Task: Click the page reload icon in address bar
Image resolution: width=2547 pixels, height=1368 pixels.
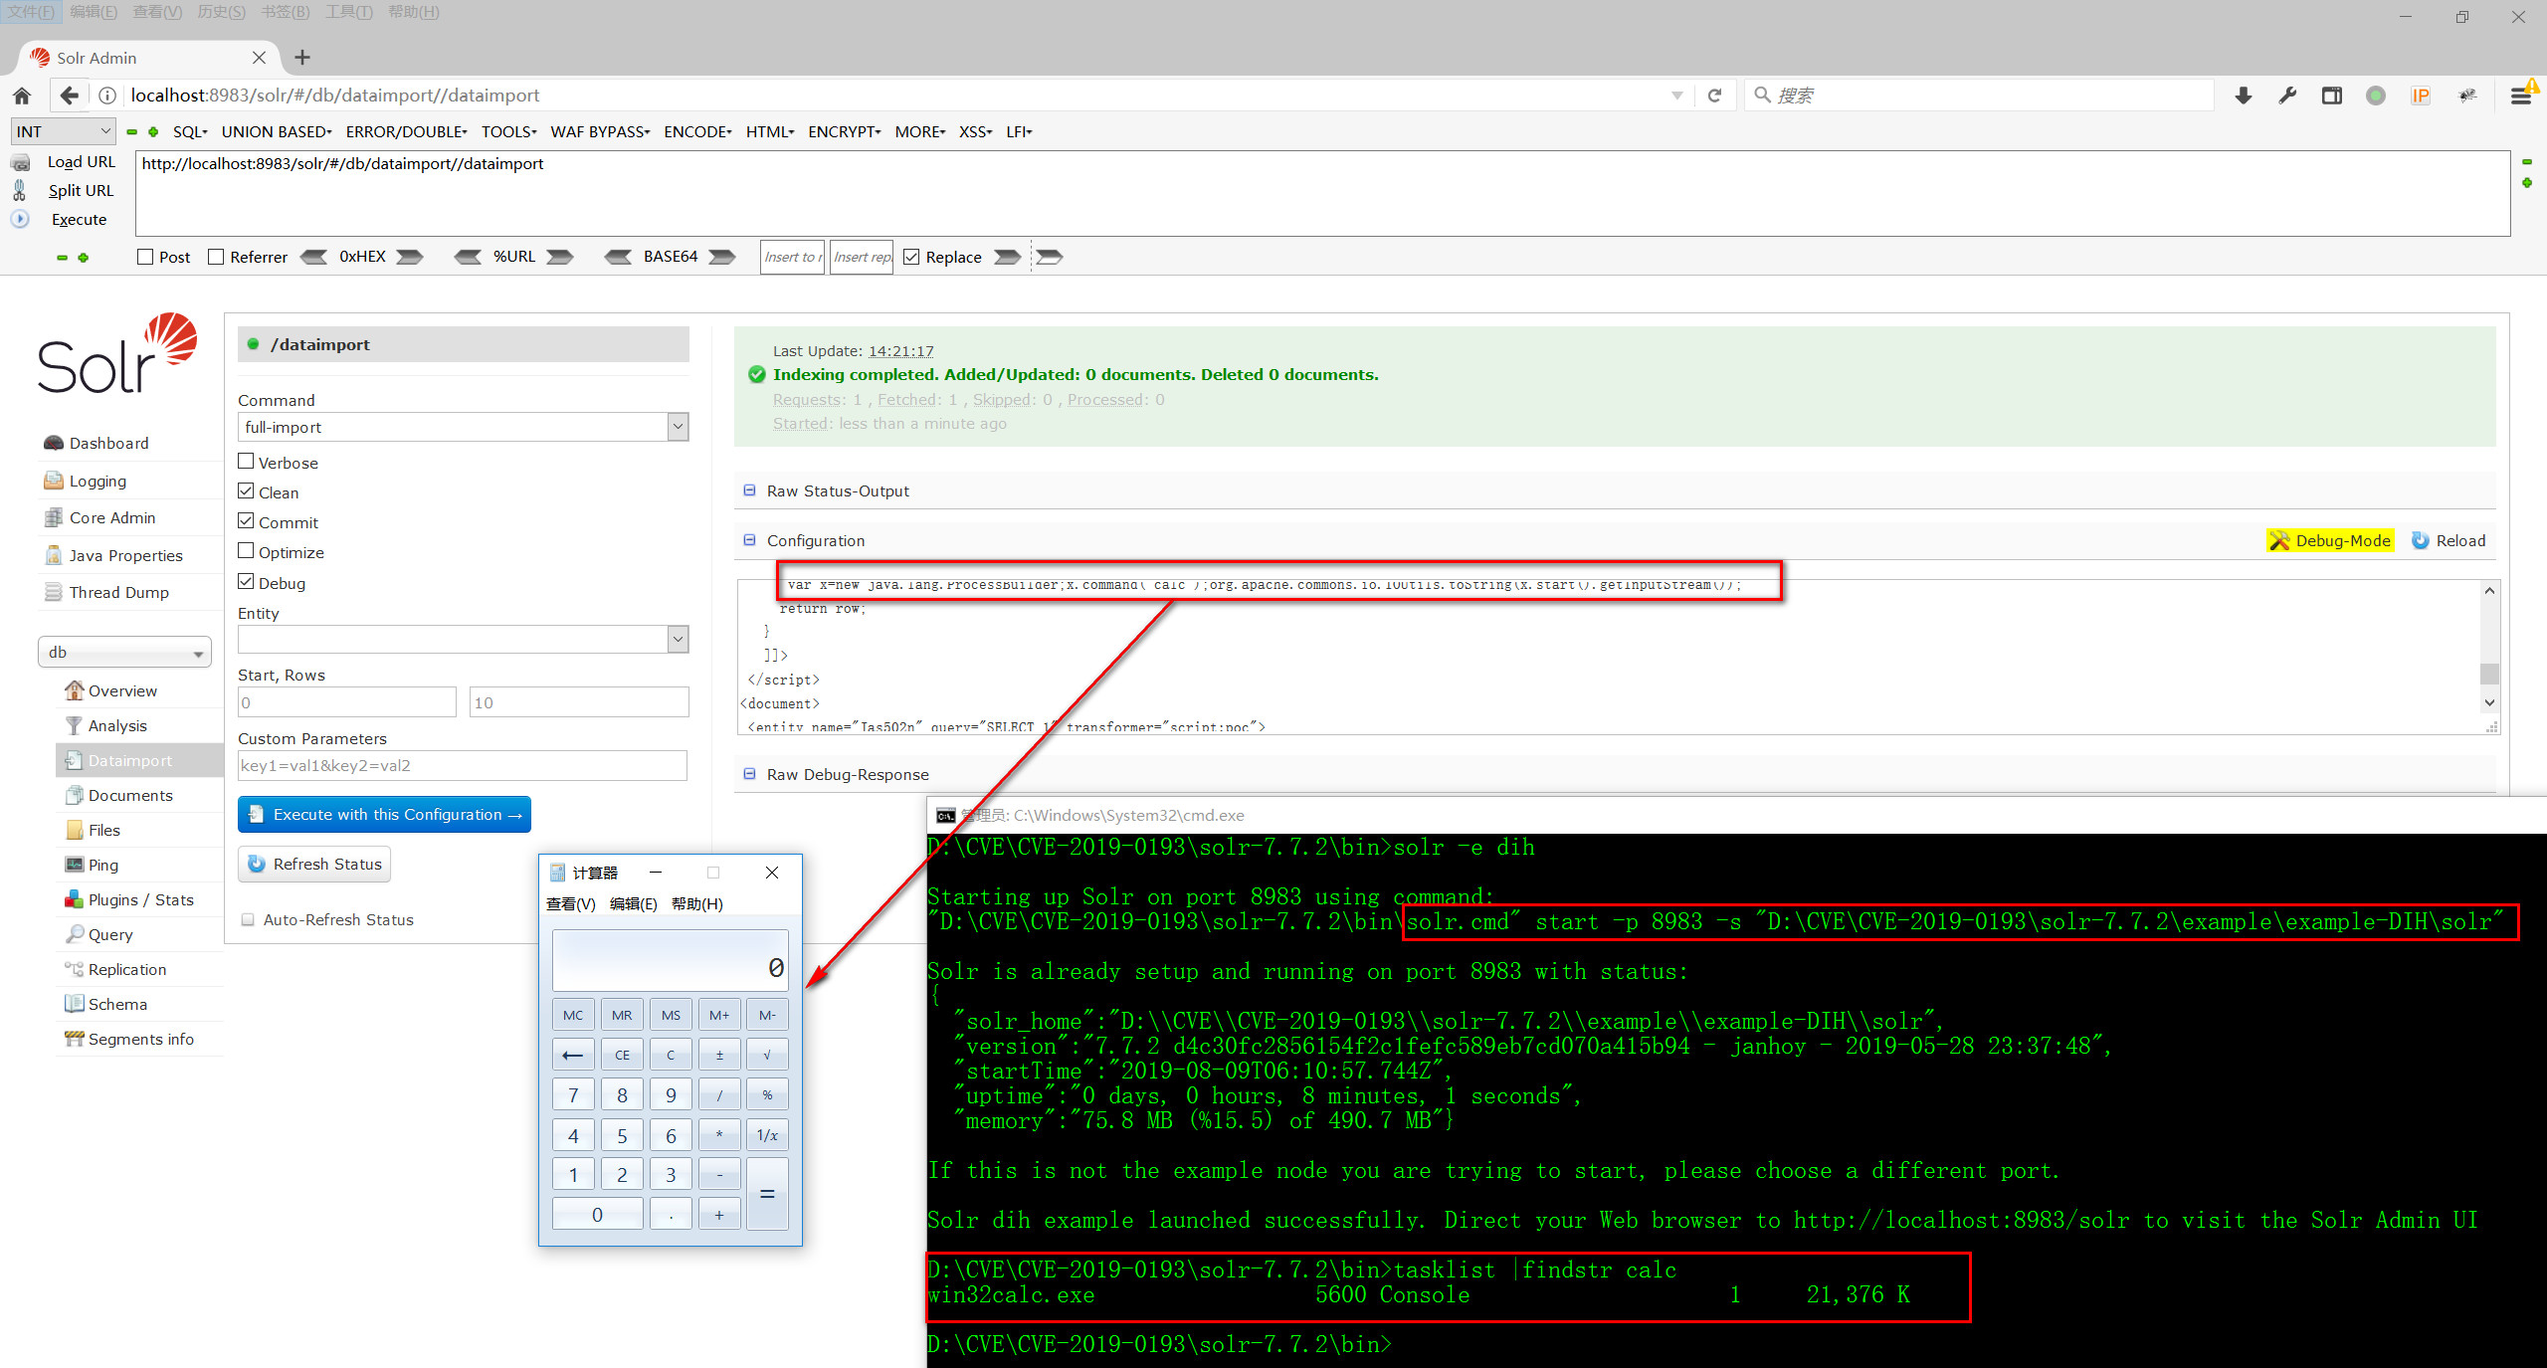Action: (1714, 96)
